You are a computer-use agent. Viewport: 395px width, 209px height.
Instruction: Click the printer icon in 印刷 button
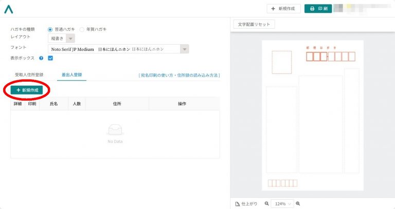coord(312,9)
